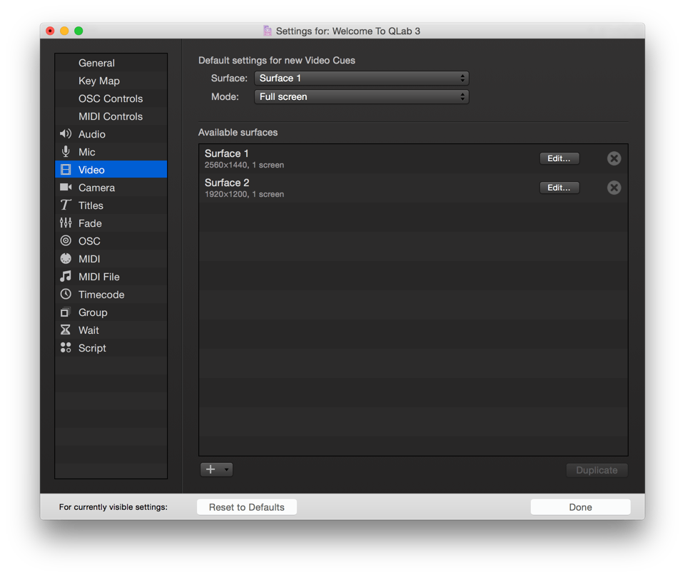This screenshot has height=577, width=685.
Task: Delete Surface 2 using X button
Action: pyautogui.click(x=614, y=188)
